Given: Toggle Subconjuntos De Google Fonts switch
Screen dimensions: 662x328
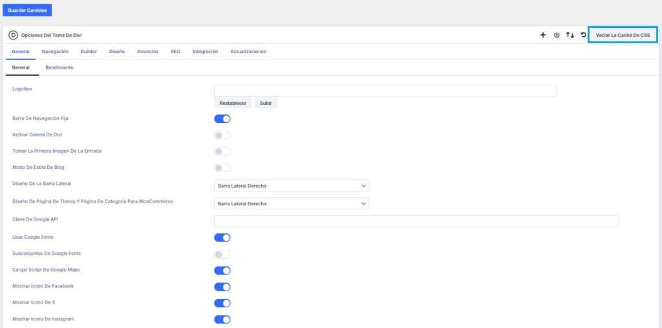Looking at the screenshot, I should pyautogui.click(x=222, y=254).
